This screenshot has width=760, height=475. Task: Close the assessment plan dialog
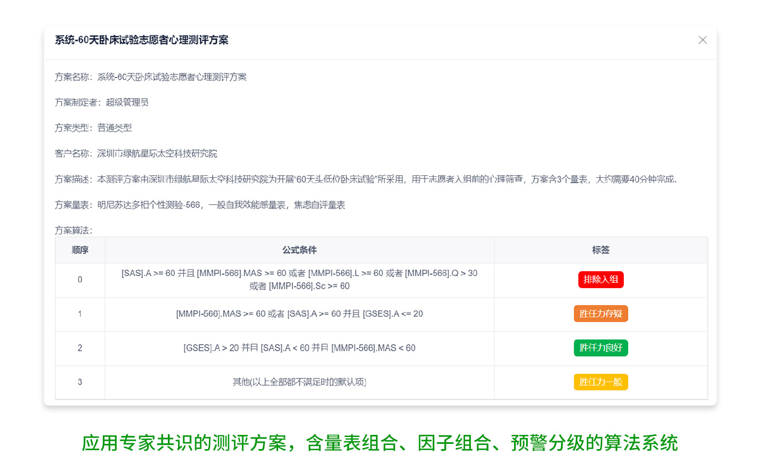(x=702, y=40)
